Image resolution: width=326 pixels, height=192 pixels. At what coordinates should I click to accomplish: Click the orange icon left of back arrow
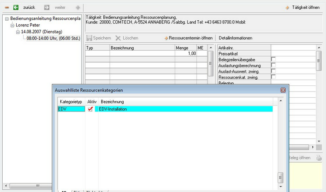[6, 7]
